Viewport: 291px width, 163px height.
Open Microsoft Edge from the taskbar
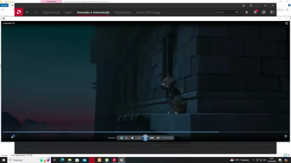62,160
